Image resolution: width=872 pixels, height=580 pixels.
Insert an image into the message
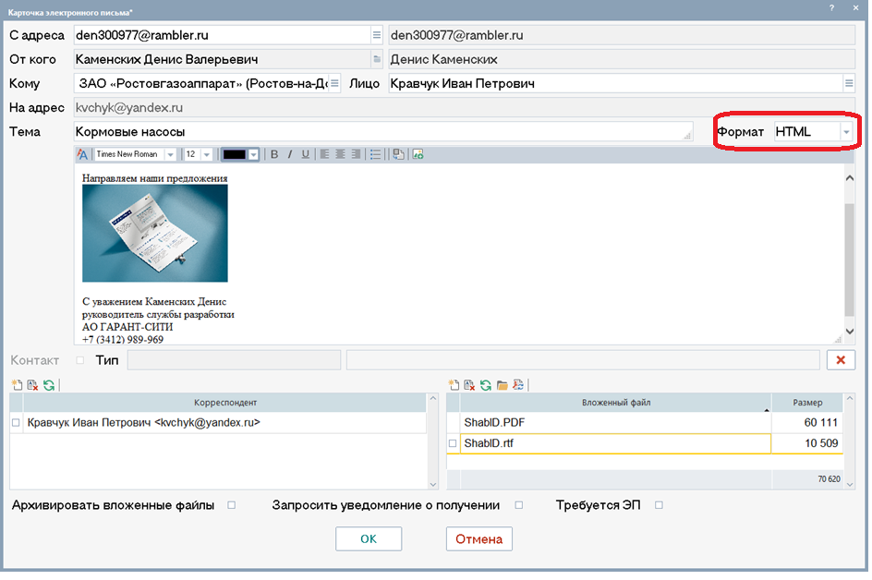pos(418,154)
